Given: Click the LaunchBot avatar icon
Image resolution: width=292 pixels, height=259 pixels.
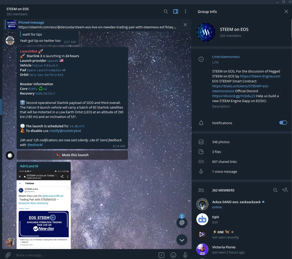Looking at the screenshot, I should (x=10, y=155).
